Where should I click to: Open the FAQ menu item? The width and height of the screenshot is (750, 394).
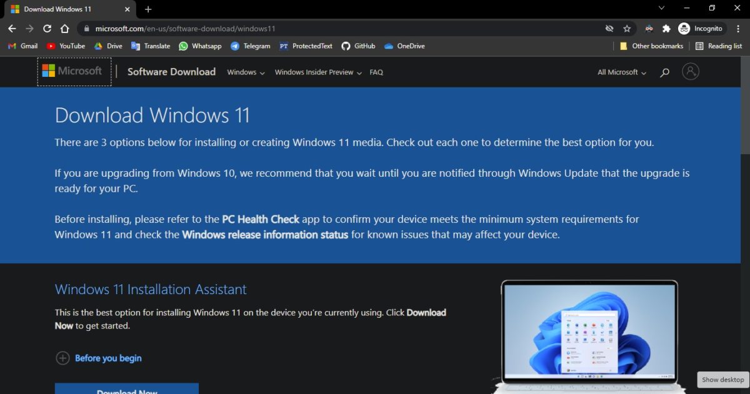[x=376, y=72]
